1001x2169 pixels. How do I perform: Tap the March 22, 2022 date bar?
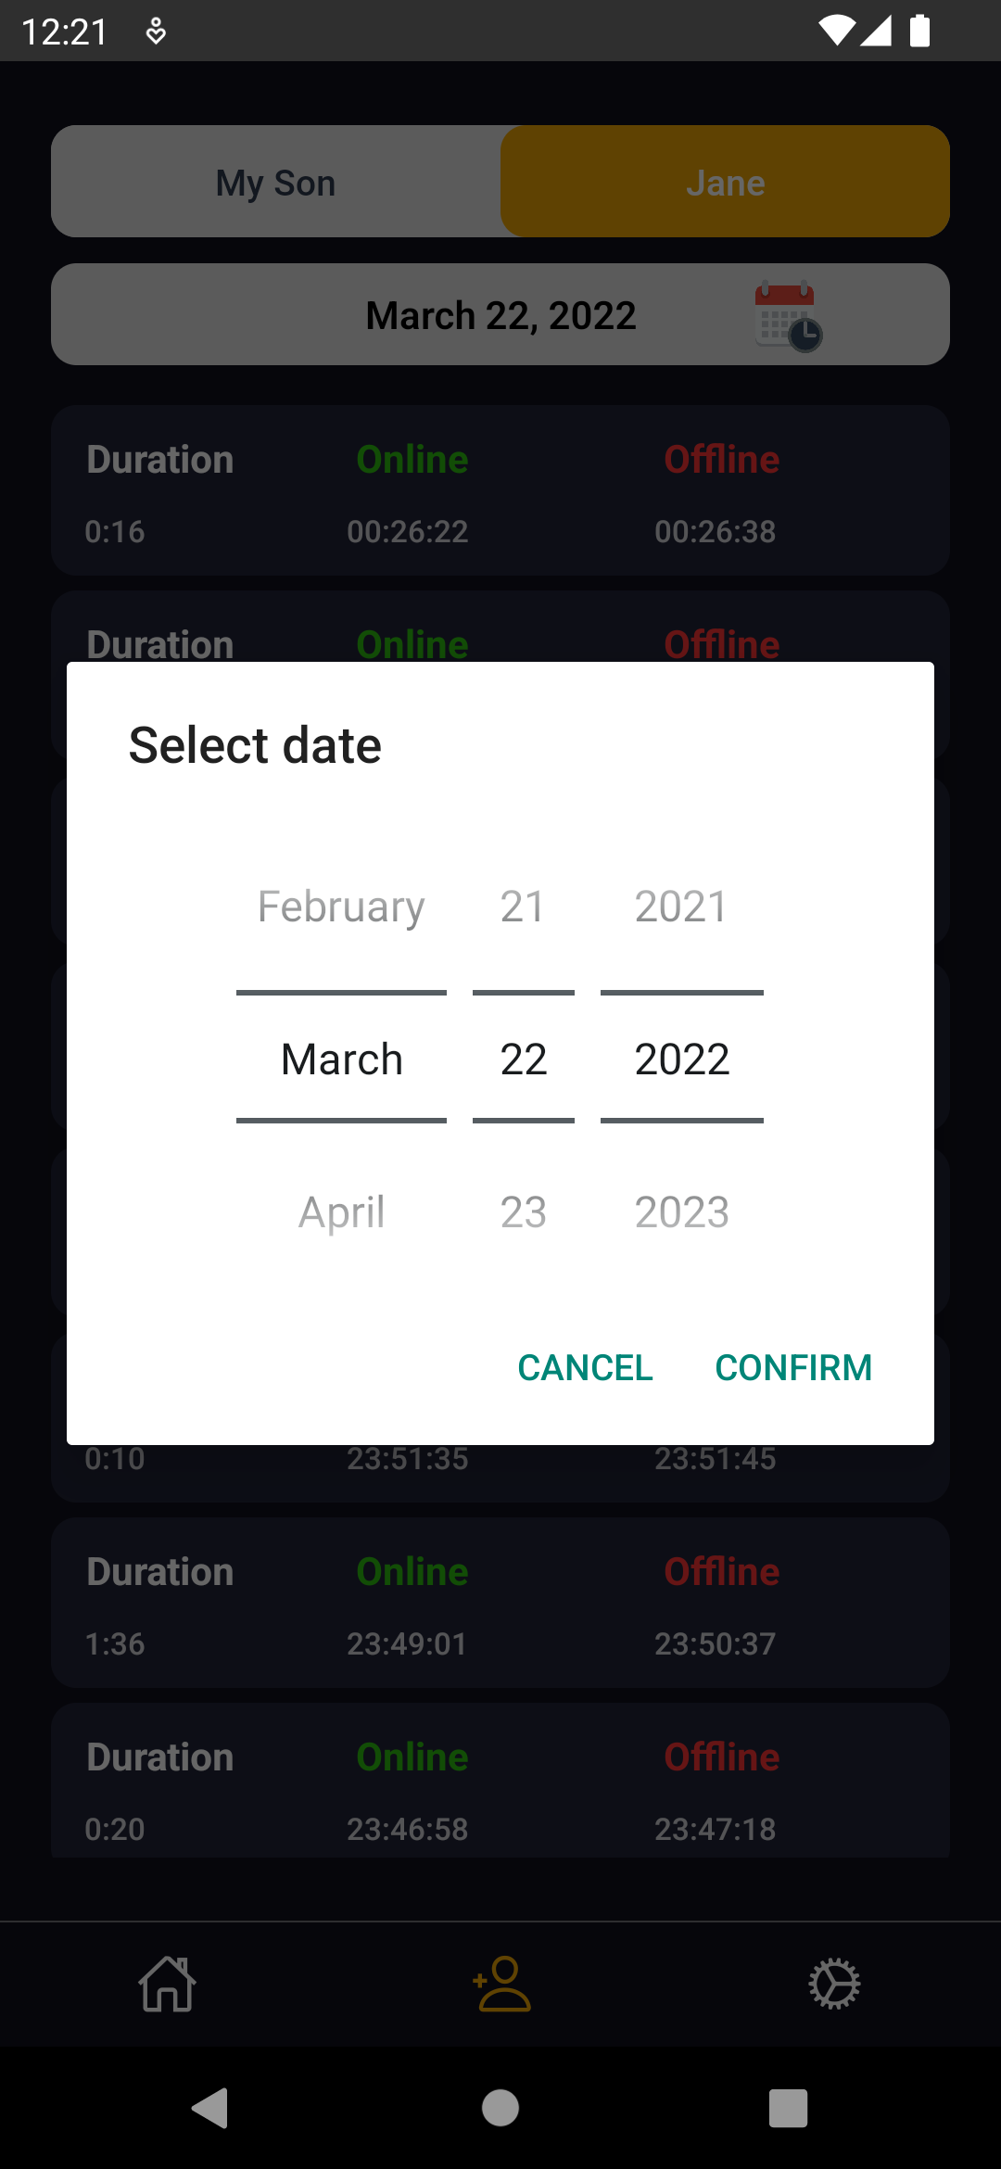point(500,315)
